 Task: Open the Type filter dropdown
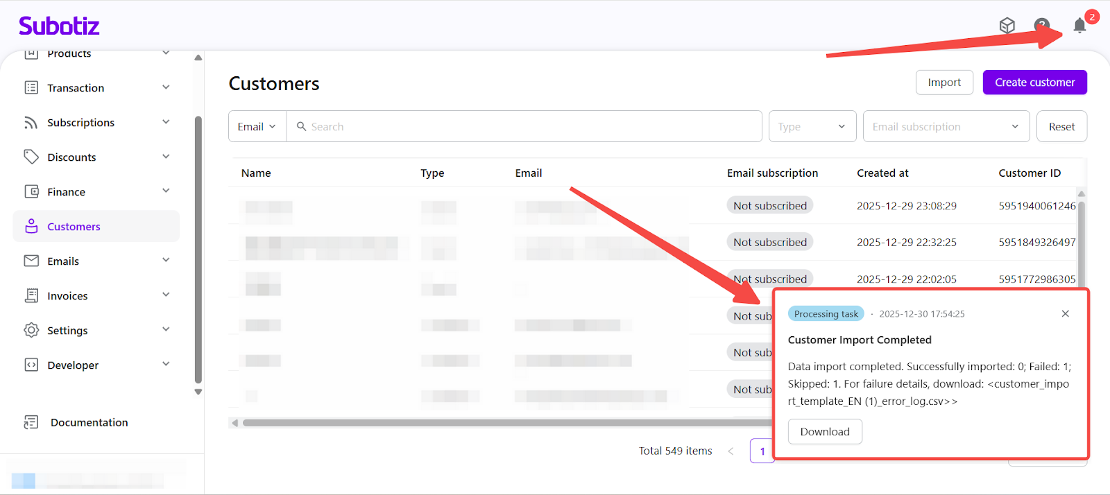click(x=812, y=127)
